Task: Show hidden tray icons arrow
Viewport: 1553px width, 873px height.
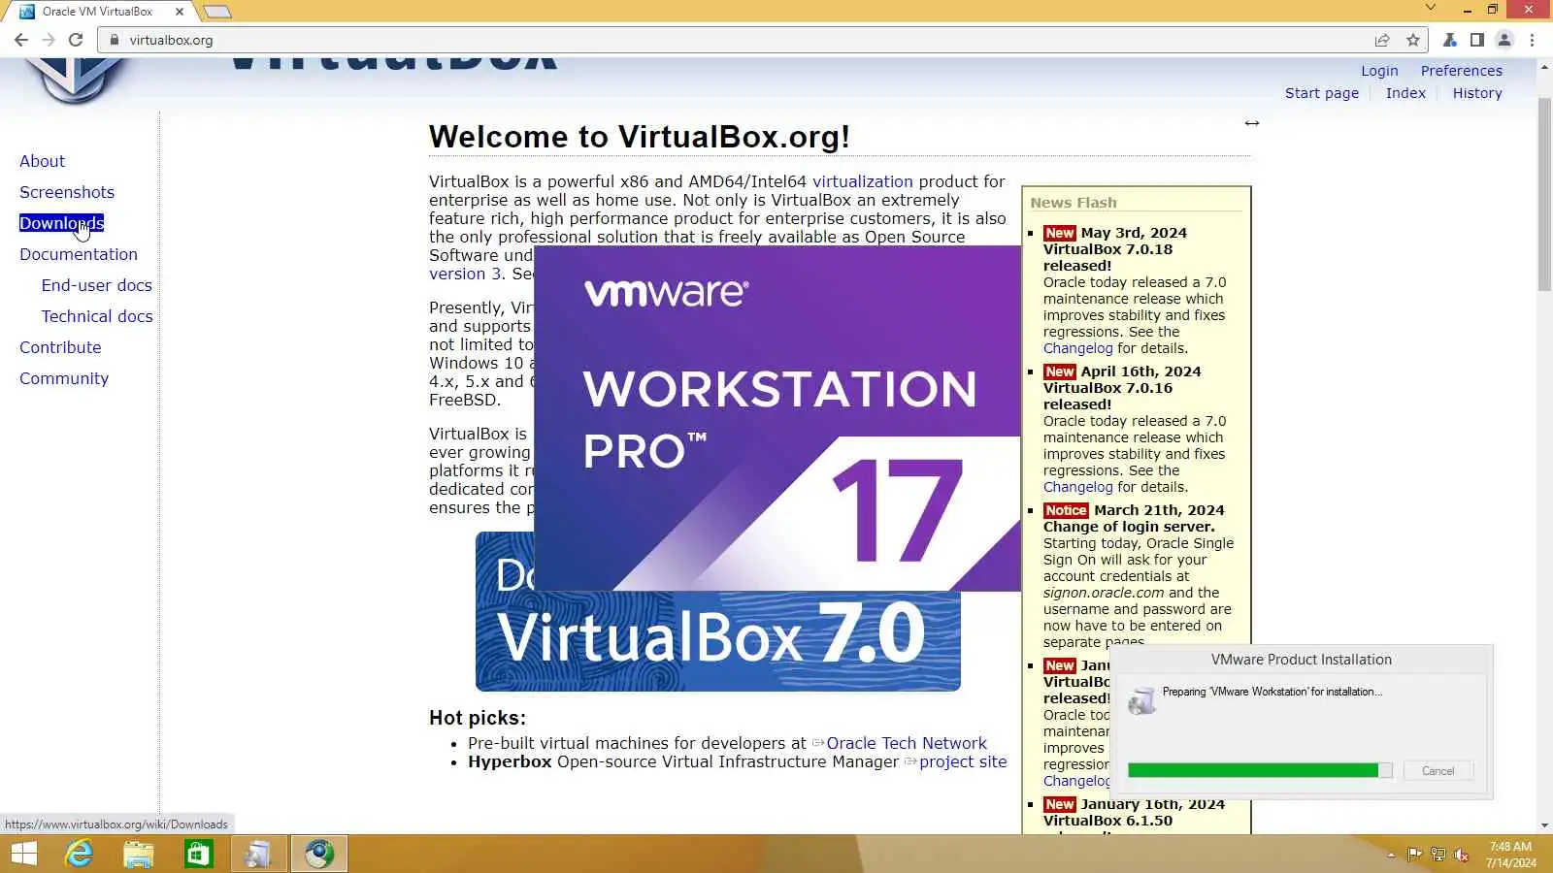Action: (x=1391, y=855)
